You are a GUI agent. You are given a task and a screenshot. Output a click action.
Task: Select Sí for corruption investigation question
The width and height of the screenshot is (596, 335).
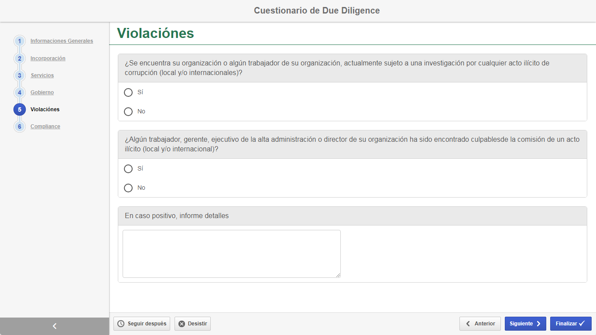point(128,92)
